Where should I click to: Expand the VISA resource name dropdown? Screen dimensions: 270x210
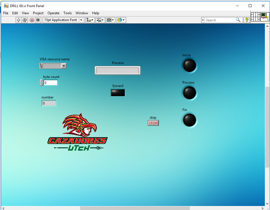tap(64, 66)
